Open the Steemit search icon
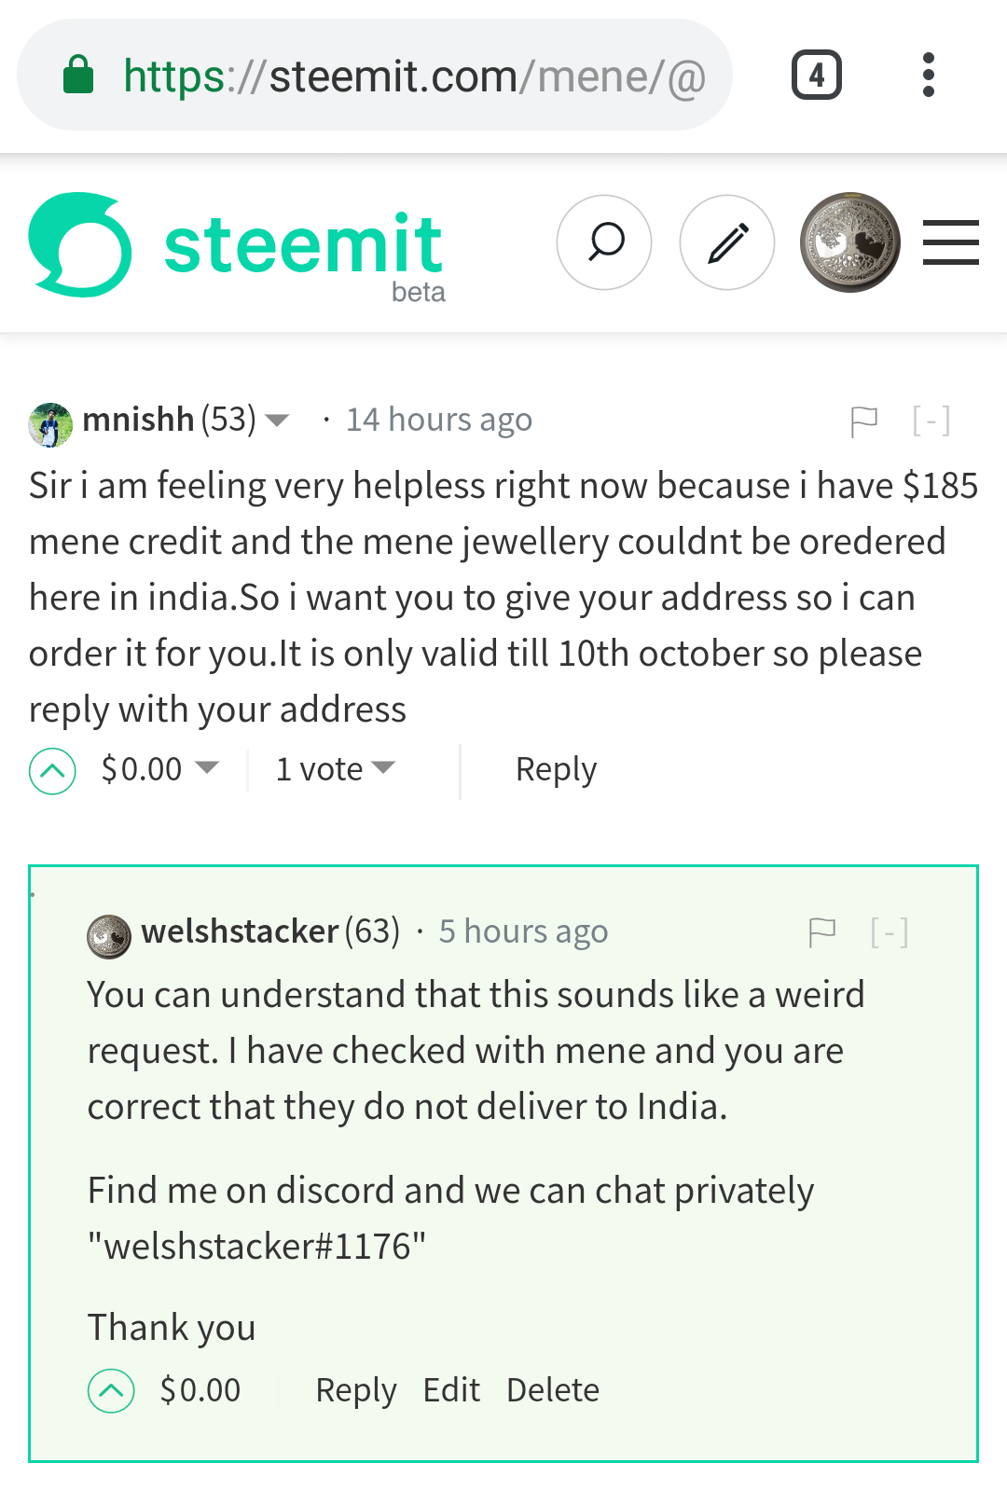 point(604,242)
